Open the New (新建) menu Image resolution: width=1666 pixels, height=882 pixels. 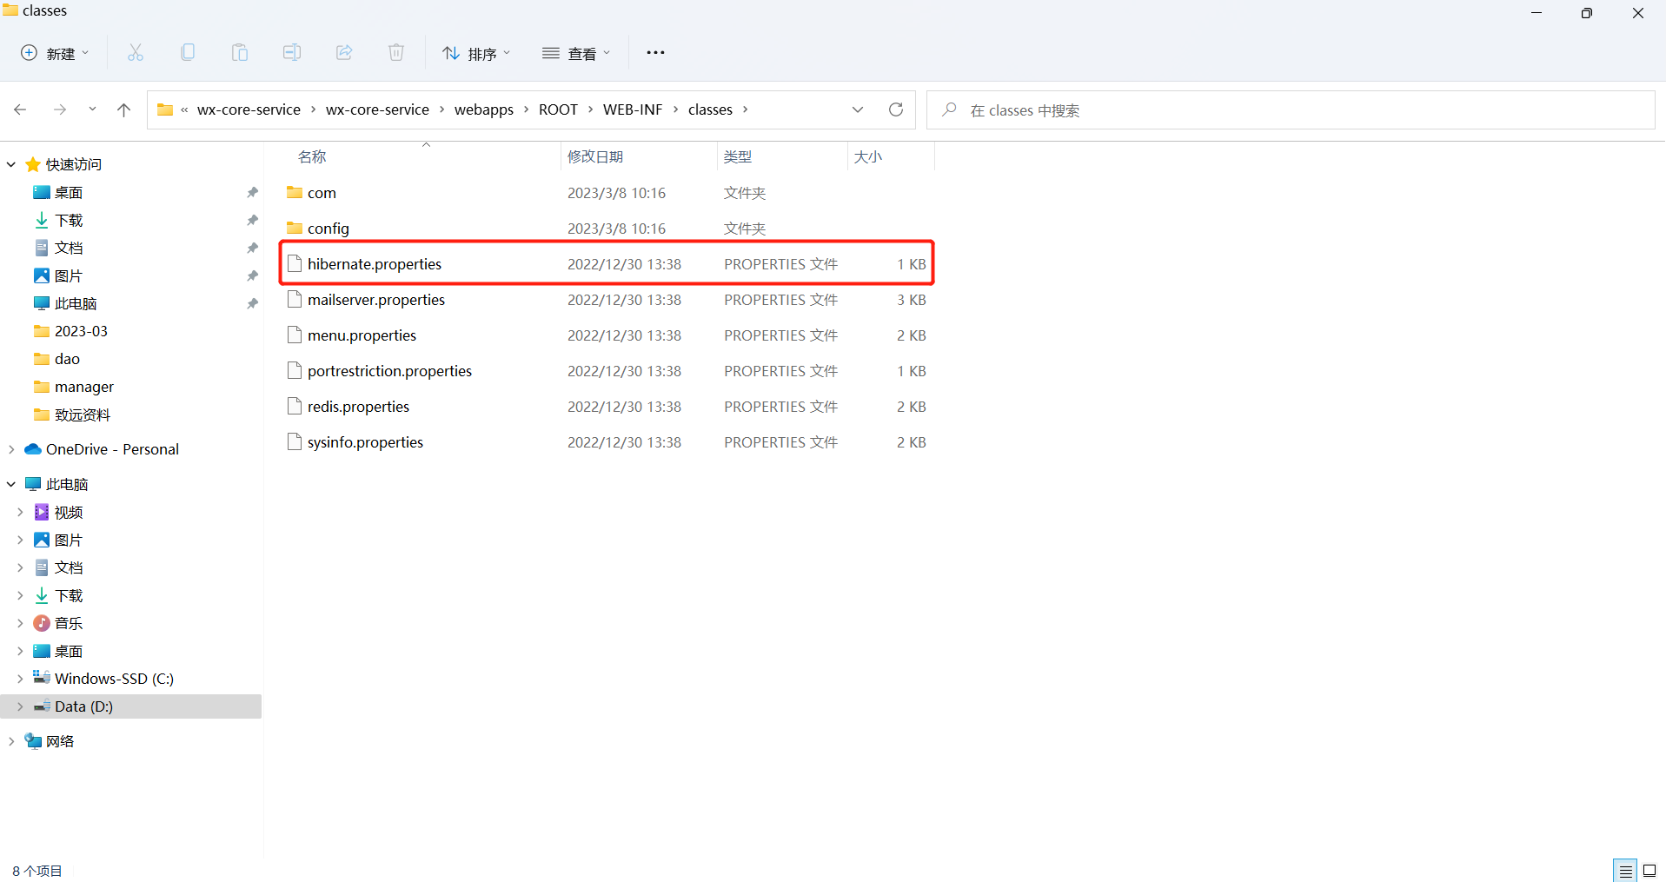pos(55,54)
